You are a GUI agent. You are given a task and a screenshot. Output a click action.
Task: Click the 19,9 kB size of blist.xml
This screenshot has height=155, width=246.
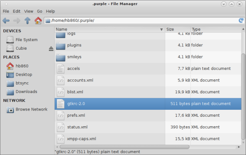pyautogui.click(x=182, y=92)
